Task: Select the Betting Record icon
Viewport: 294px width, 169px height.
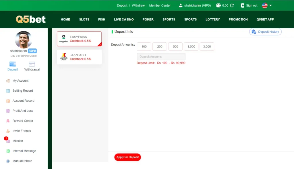Action: pos(8,91)
